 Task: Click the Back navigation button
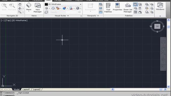click(4, 7)
